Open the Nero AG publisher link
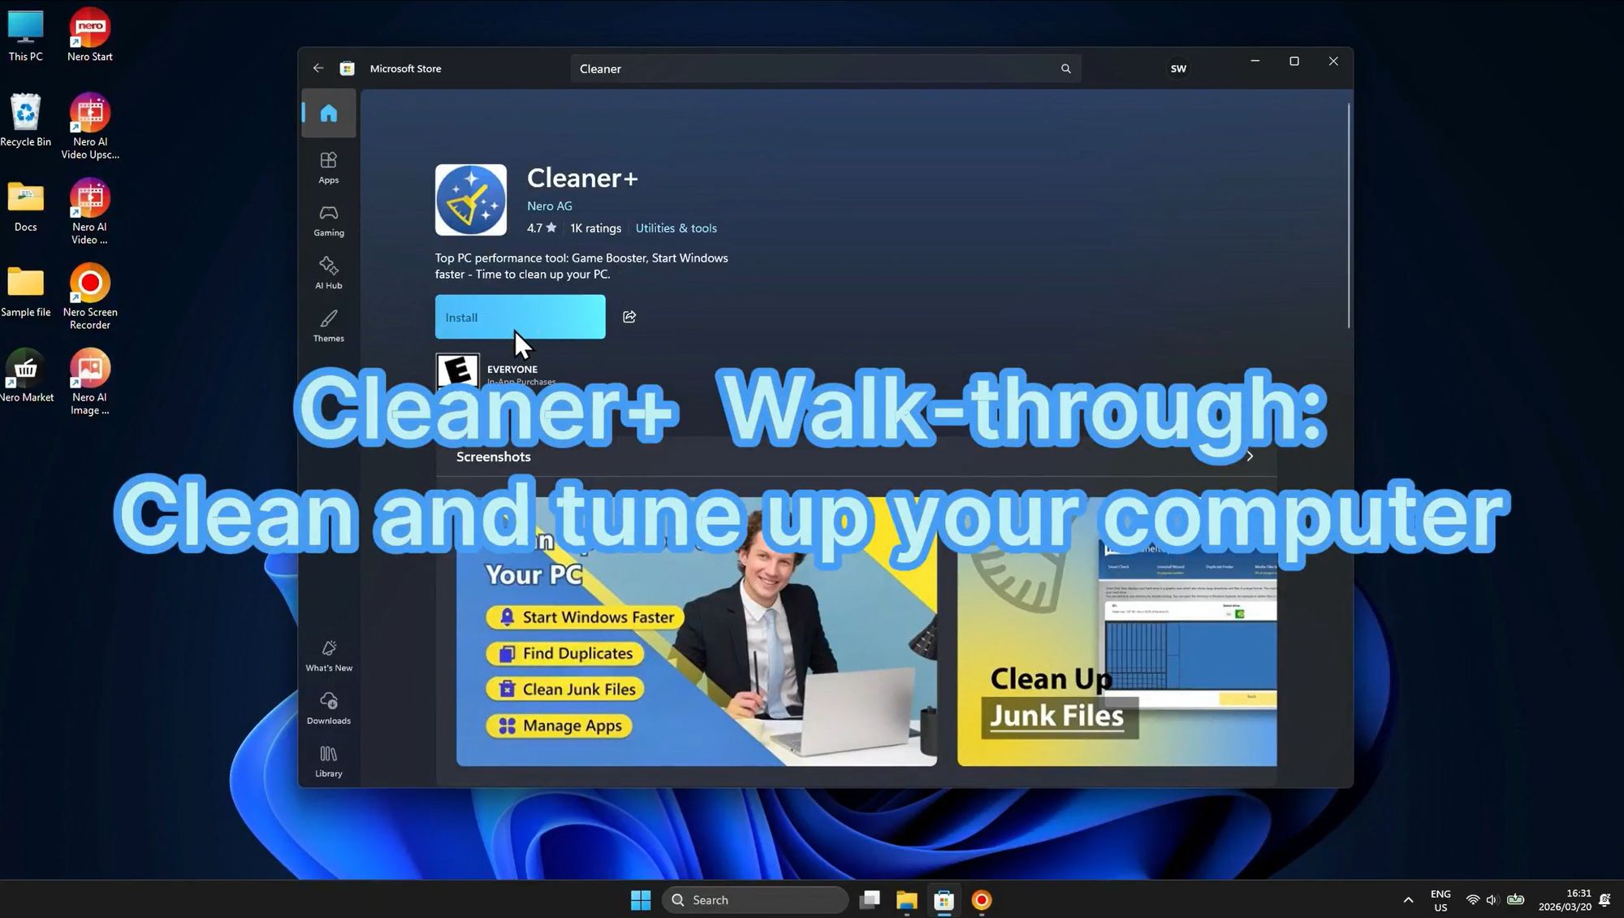This screenshot has width=1624, height=918. click(x=549, y=206)
